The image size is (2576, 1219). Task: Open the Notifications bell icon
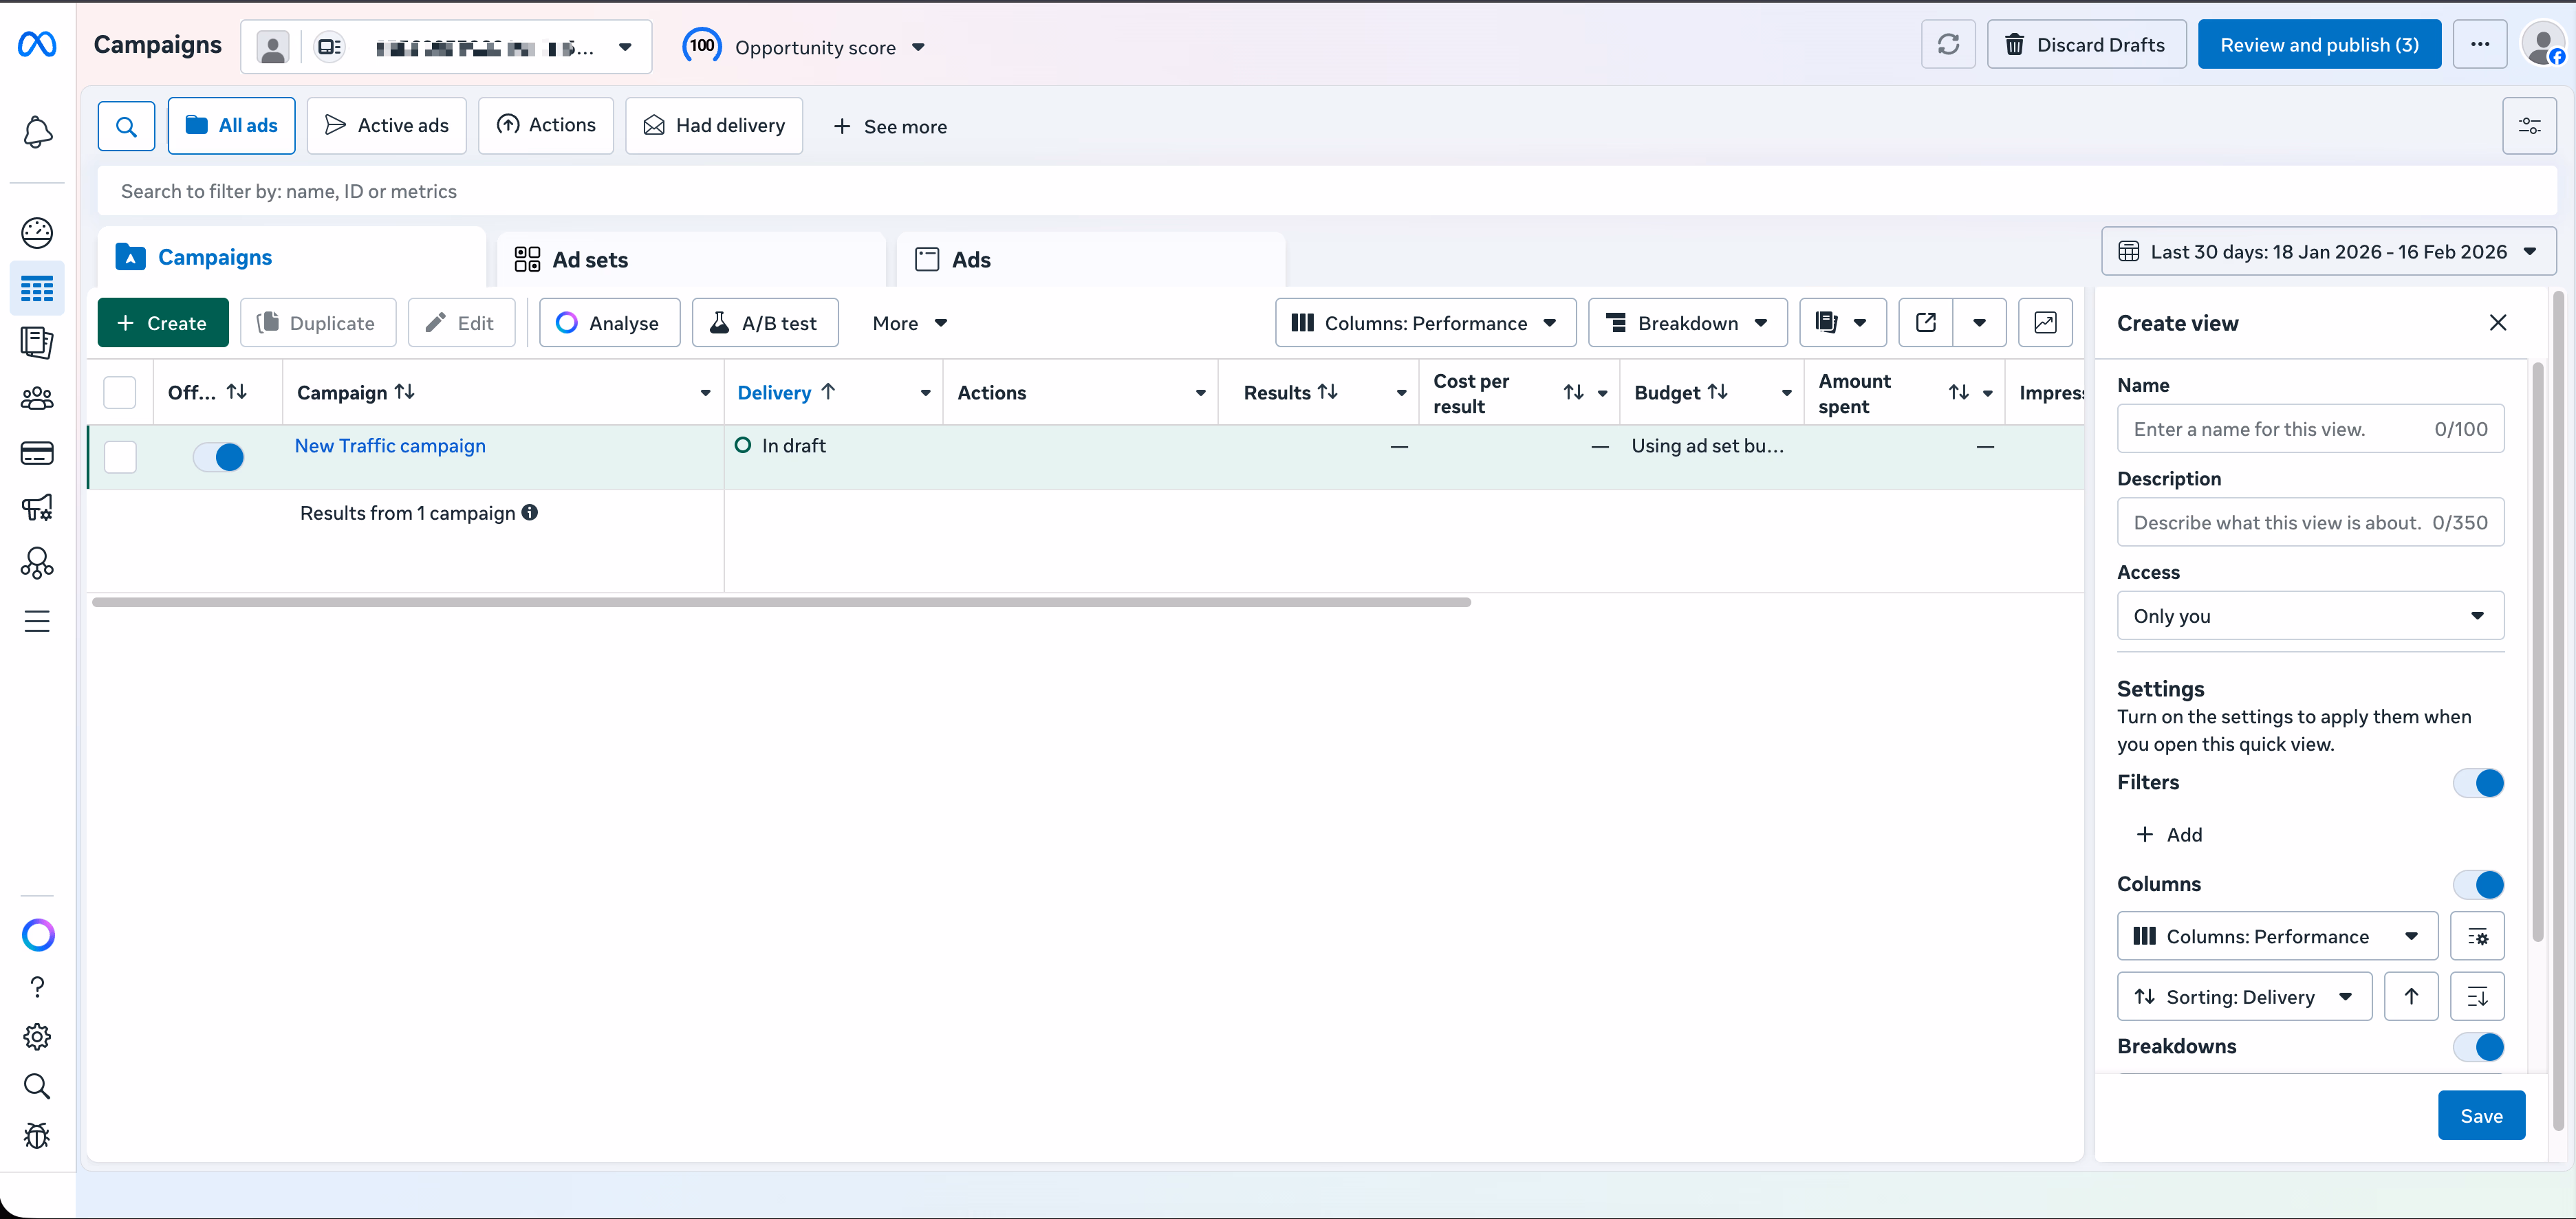[37, 133]
